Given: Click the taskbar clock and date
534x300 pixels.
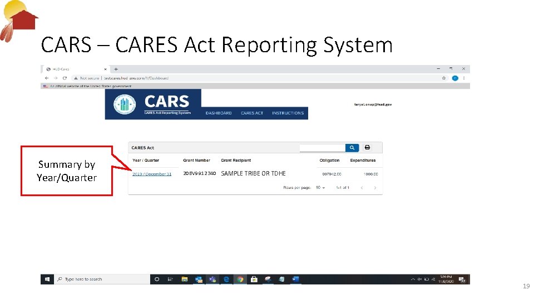Looking at the screenshot, I should click(446, 279).
